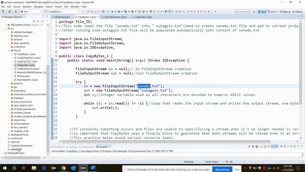
Task: Collapse the file_IO package in the tree
Action: tap(9, 51)
